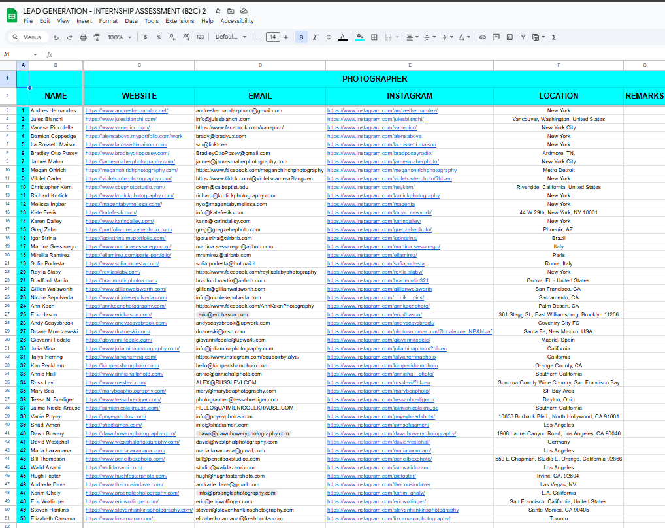Open the File menu

point(28,21)
